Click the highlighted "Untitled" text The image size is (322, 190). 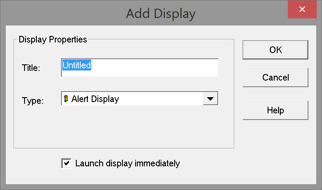pyautogui.click(x=77, y=65)
